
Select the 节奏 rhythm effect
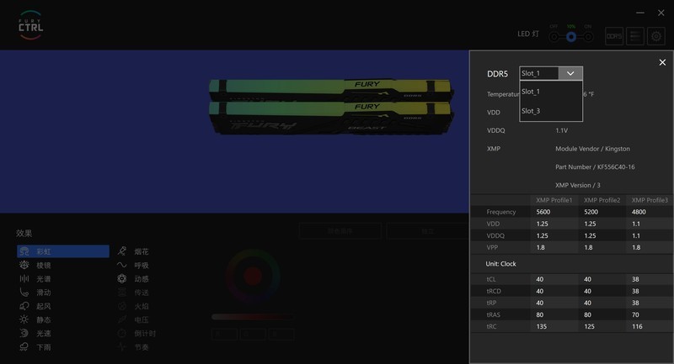point(133,347)
